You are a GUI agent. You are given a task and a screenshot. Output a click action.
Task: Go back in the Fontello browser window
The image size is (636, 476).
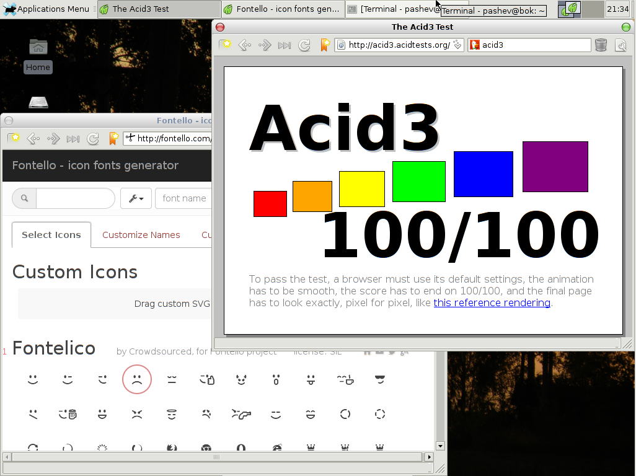click(x=33, y=139)
